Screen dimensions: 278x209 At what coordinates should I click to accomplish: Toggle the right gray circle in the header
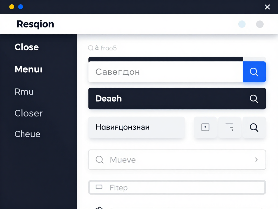(260, 24)
